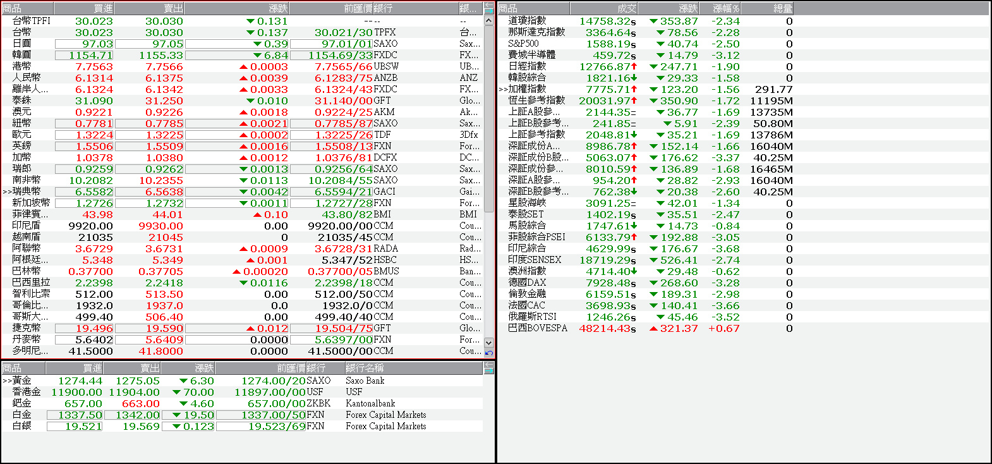
Task: Select the 台幣TPFI row
Action: (242, 21)
